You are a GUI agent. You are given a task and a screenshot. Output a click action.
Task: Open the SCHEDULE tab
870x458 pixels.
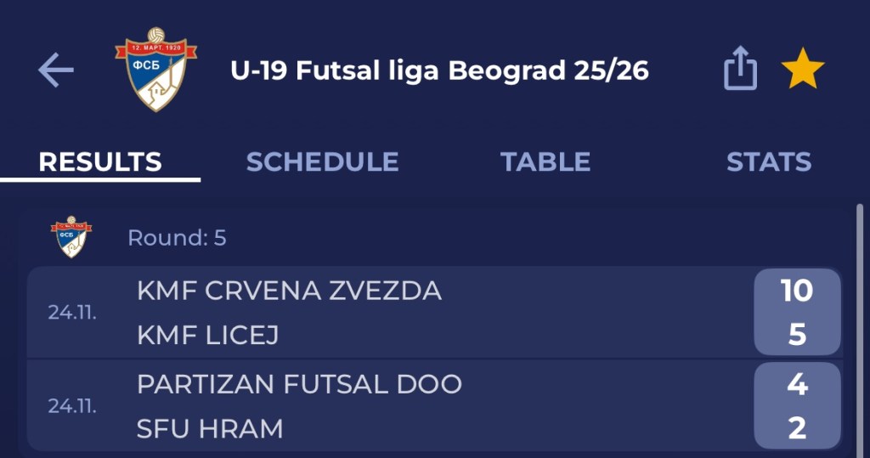click(322, 161)
